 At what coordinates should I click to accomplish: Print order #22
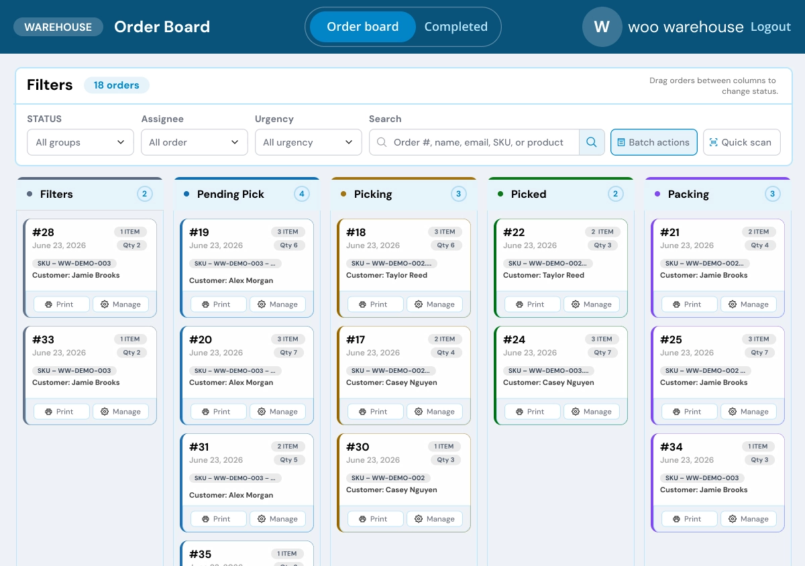tap(533, 304)
